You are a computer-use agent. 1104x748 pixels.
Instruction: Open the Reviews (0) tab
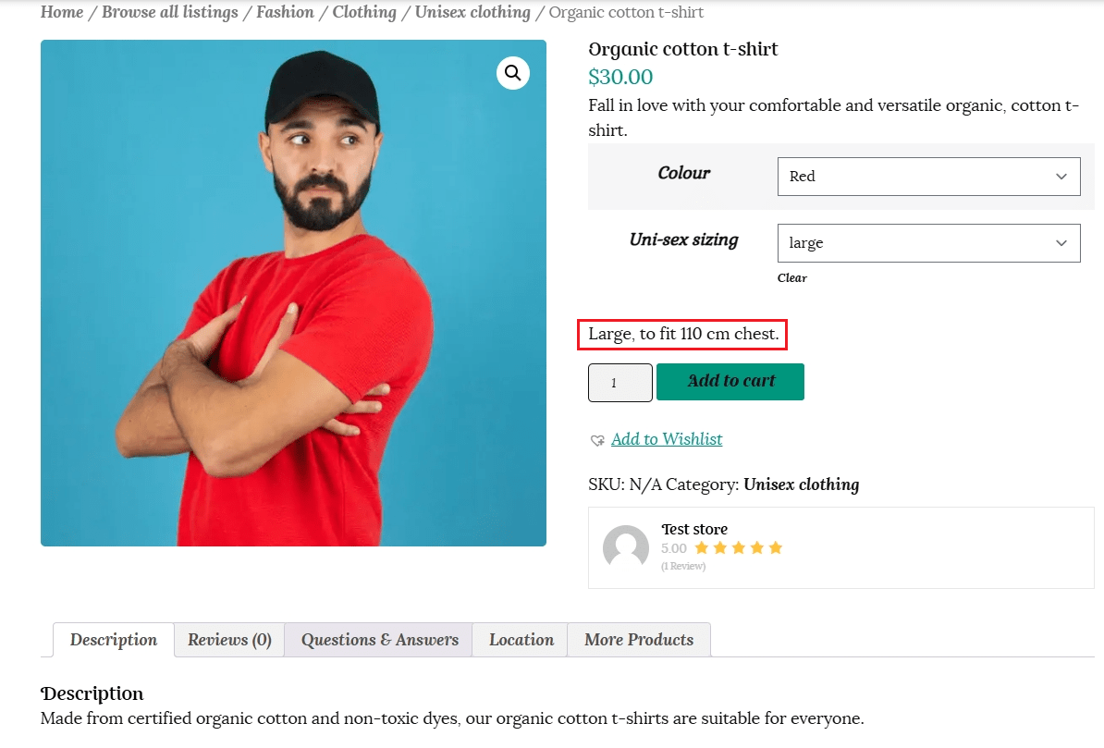[229, 640]
